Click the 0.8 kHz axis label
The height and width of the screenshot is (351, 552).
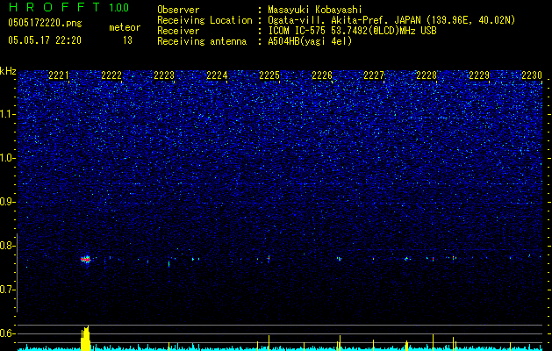tap(8, 246)
